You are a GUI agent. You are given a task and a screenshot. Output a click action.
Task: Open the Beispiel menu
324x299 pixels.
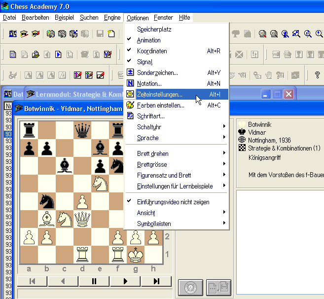[x=65, y=18]
